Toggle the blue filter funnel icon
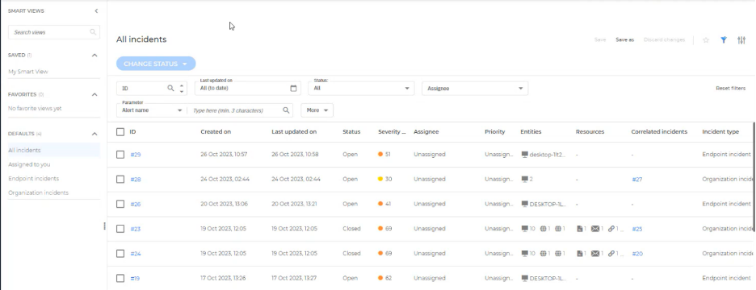This screenshot has height=290, width=756. tap(724, 40)
